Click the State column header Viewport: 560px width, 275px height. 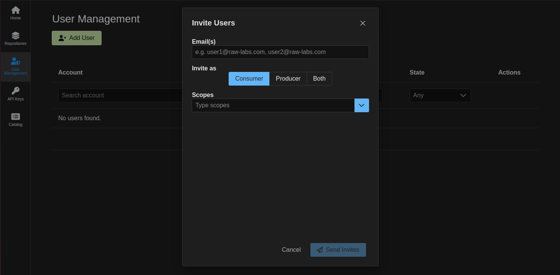pos(417,73)
